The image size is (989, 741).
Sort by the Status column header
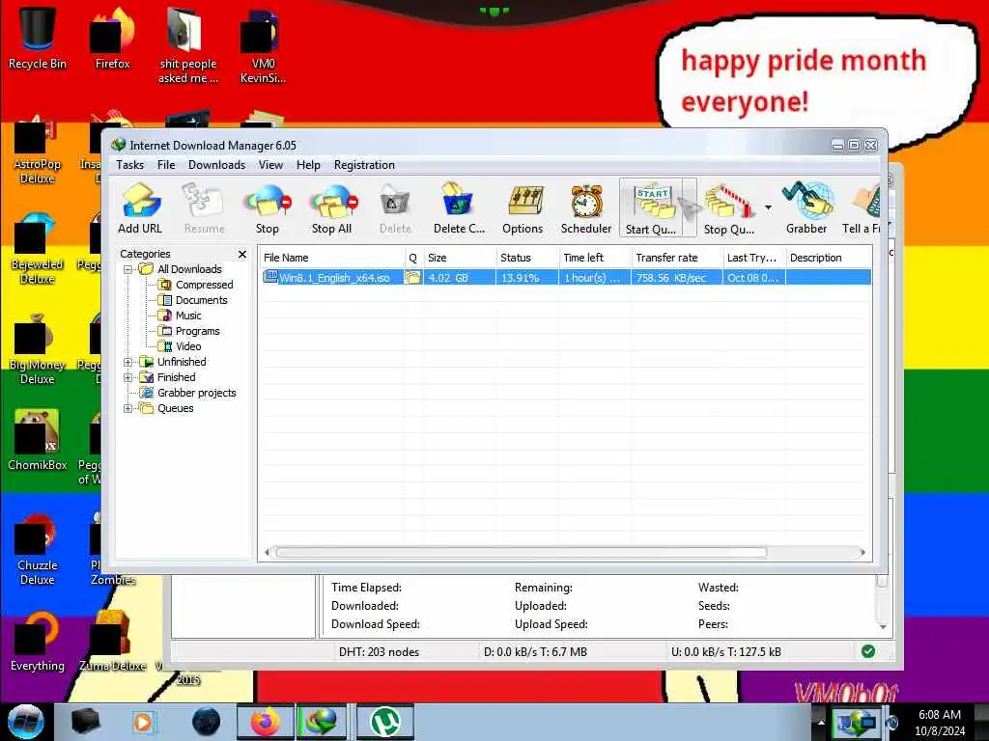coord(527,258)
